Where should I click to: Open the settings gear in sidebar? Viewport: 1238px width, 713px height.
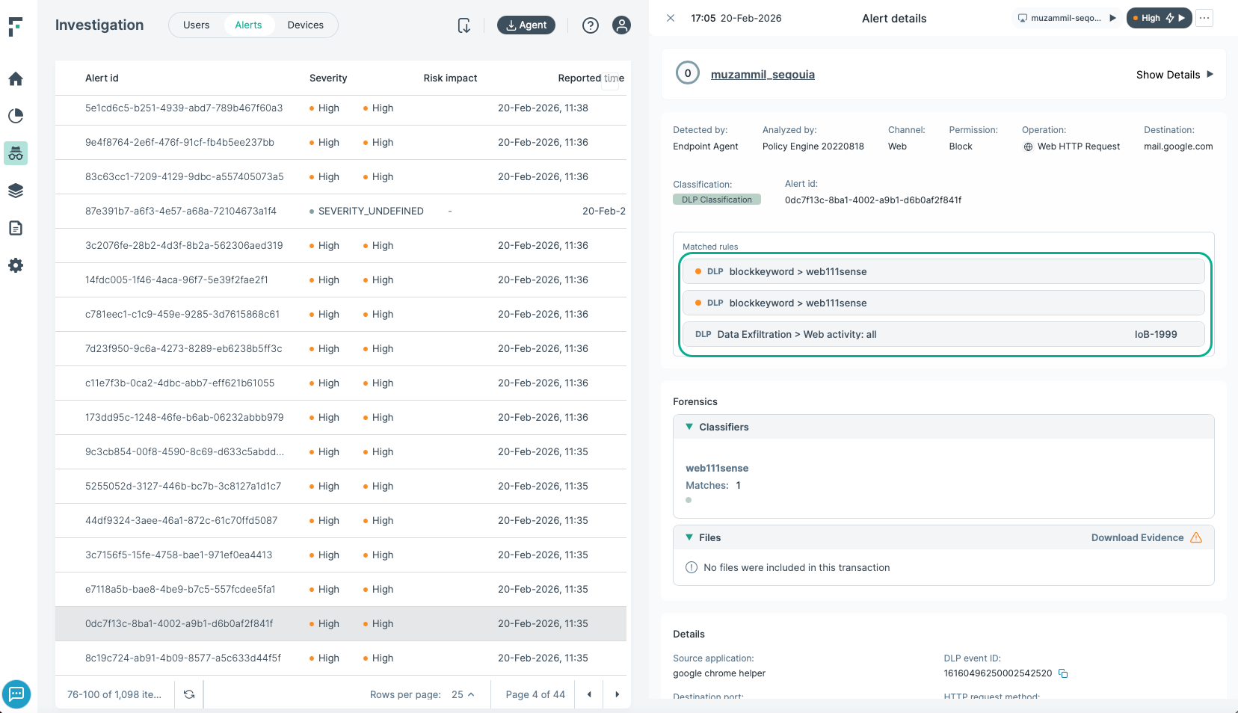coord(16,265)
